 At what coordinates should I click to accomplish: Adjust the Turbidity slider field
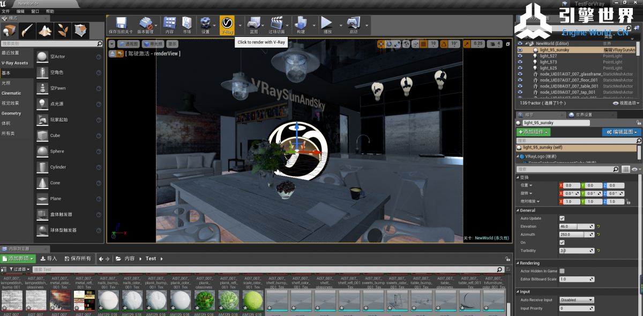tap(577, 251)
